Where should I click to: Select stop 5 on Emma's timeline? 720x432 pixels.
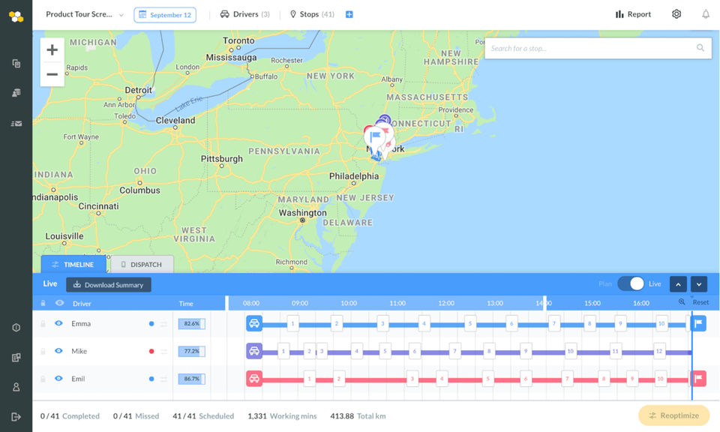(x=469, y=324)
